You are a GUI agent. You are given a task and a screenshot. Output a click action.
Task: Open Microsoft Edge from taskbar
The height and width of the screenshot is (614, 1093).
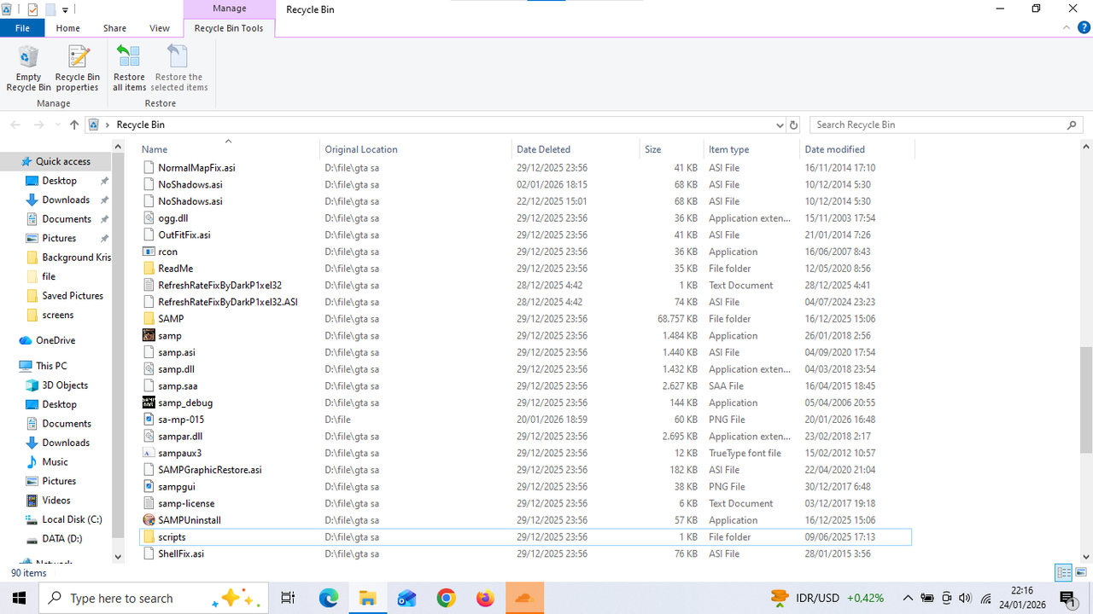329,598
